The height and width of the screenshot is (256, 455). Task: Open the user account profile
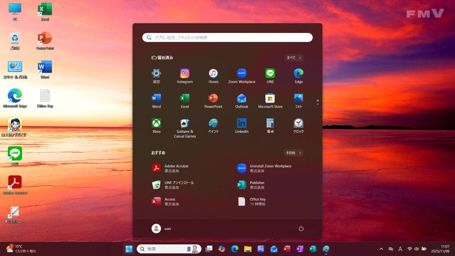[x=162, y=229]
